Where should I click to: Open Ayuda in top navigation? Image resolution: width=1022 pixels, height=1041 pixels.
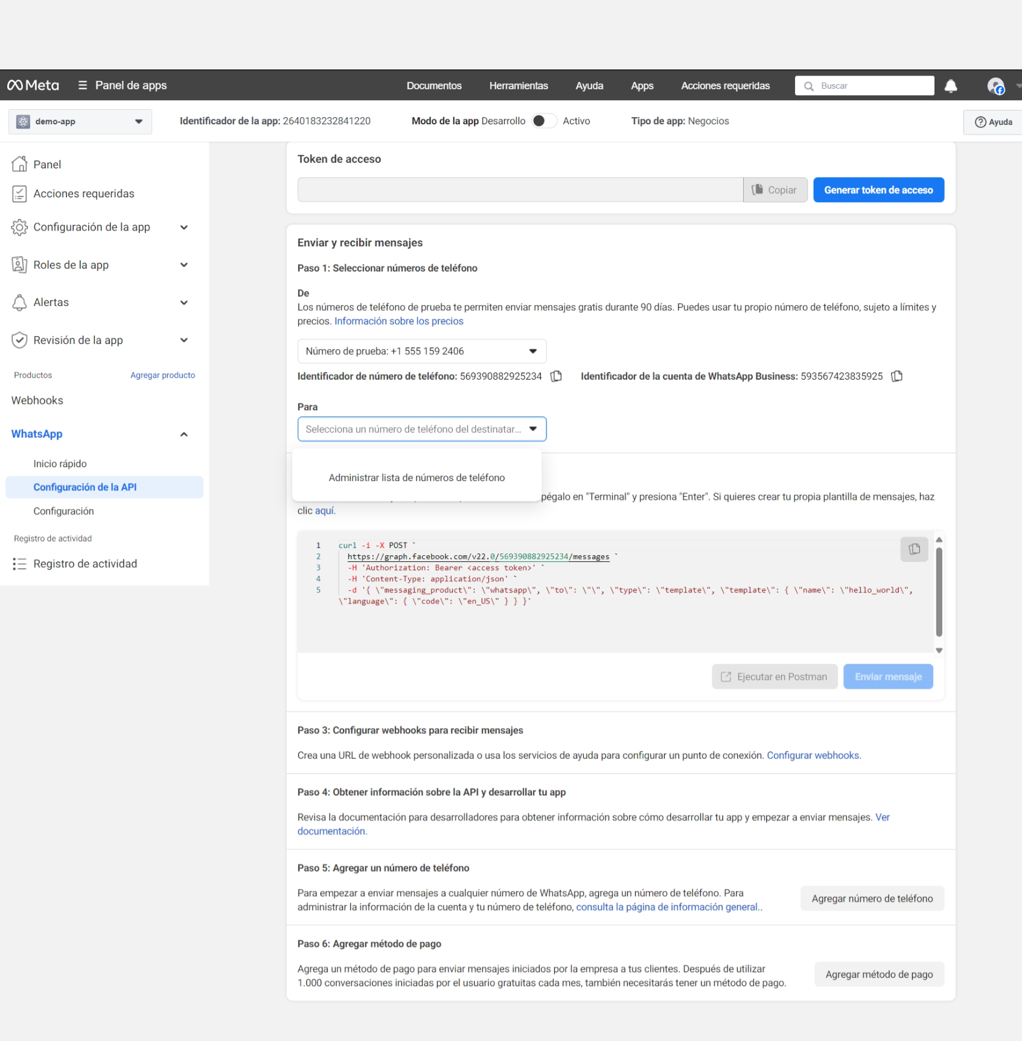589,86
